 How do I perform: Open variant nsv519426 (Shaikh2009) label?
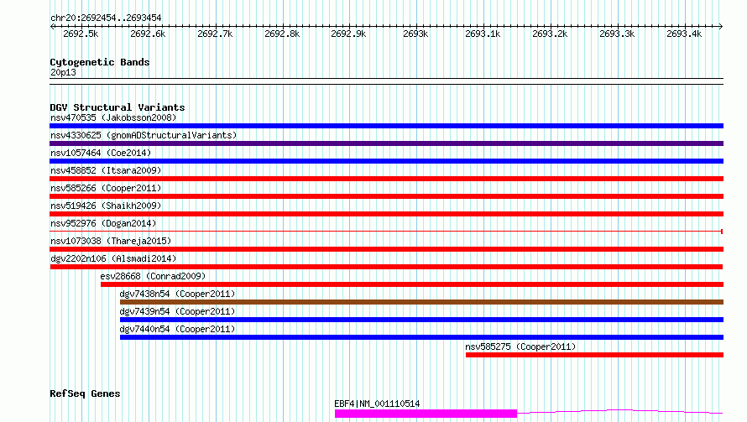(106, 206)
